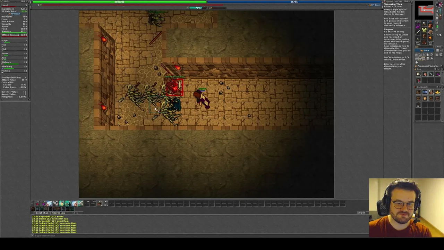
Task: Click the Measuring Tibia quest entry
Action: [393, 4]
